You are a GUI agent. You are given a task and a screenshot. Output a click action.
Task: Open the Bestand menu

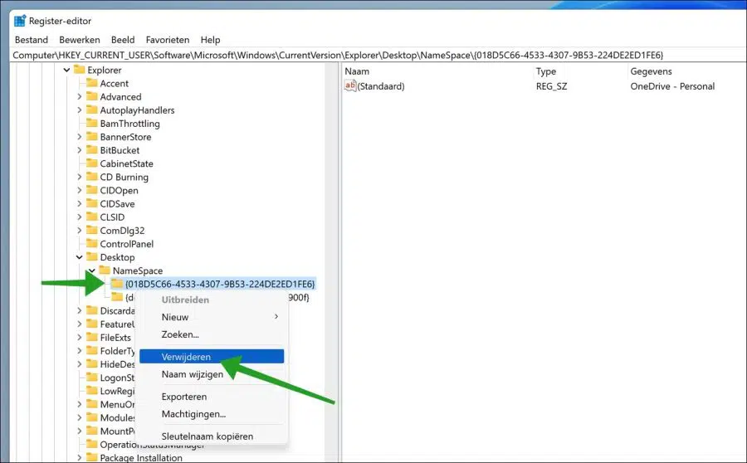click(32, 40)
